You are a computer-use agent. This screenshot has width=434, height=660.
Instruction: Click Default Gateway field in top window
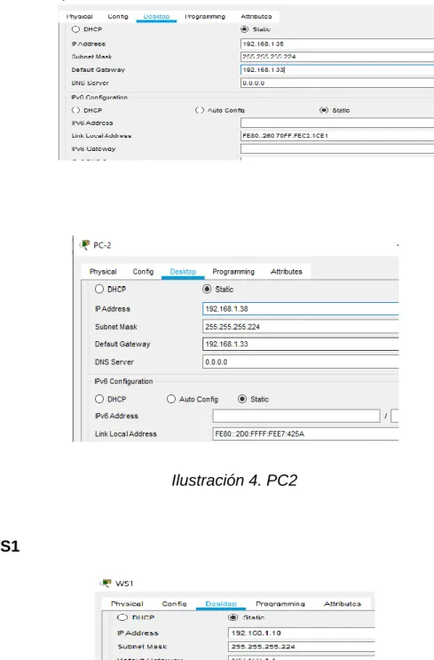point(337,70)
